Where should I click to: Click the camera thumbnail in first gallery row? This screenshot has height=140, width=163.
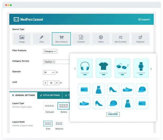tap(84, 89)
